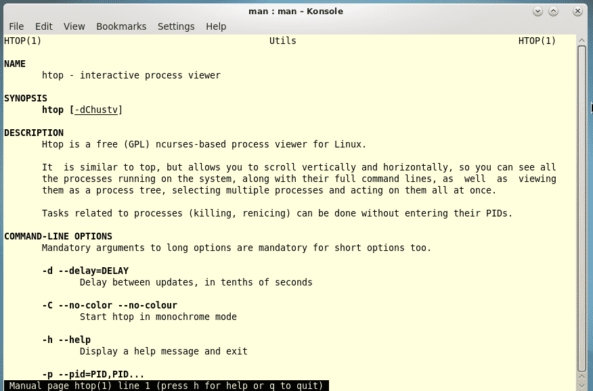Open the Bookmarks menu
Viewport: 593px width, 391px height.
[121, 26]
